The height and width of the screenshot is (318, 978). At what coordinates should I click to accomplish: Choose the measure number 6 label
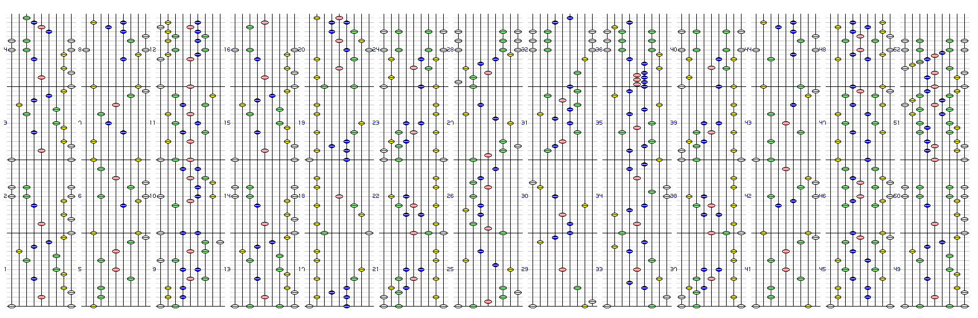[x=80, y=196]
